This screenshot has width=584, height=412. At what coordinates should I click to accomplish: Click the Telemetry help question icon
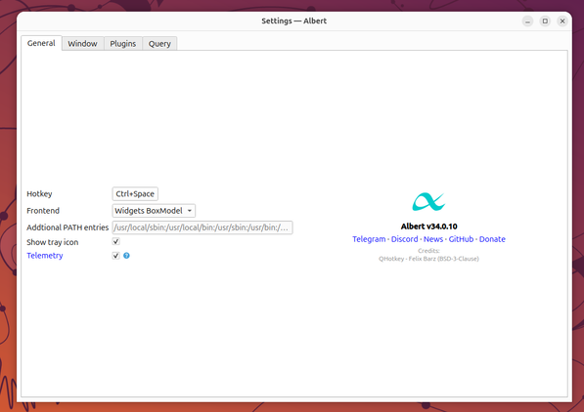(126, 256)
